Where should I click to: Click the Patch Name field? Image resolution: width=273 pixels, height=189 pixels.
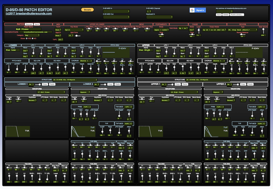point(28,29)
